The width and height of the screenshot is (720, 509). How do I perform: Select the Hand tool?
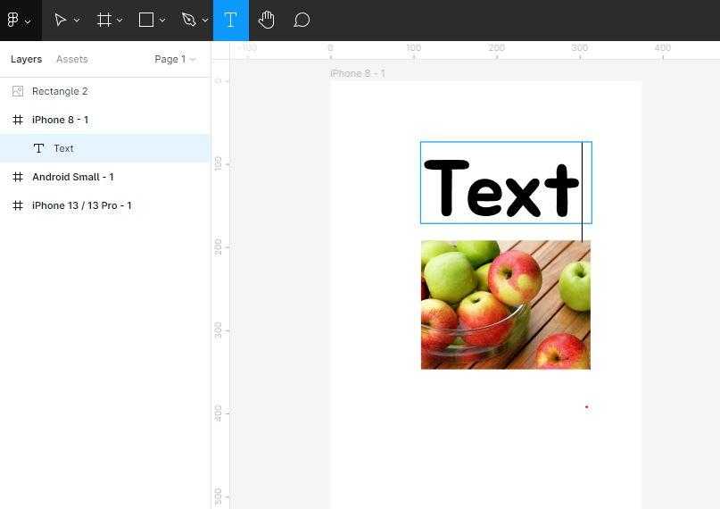pos(266,20)
